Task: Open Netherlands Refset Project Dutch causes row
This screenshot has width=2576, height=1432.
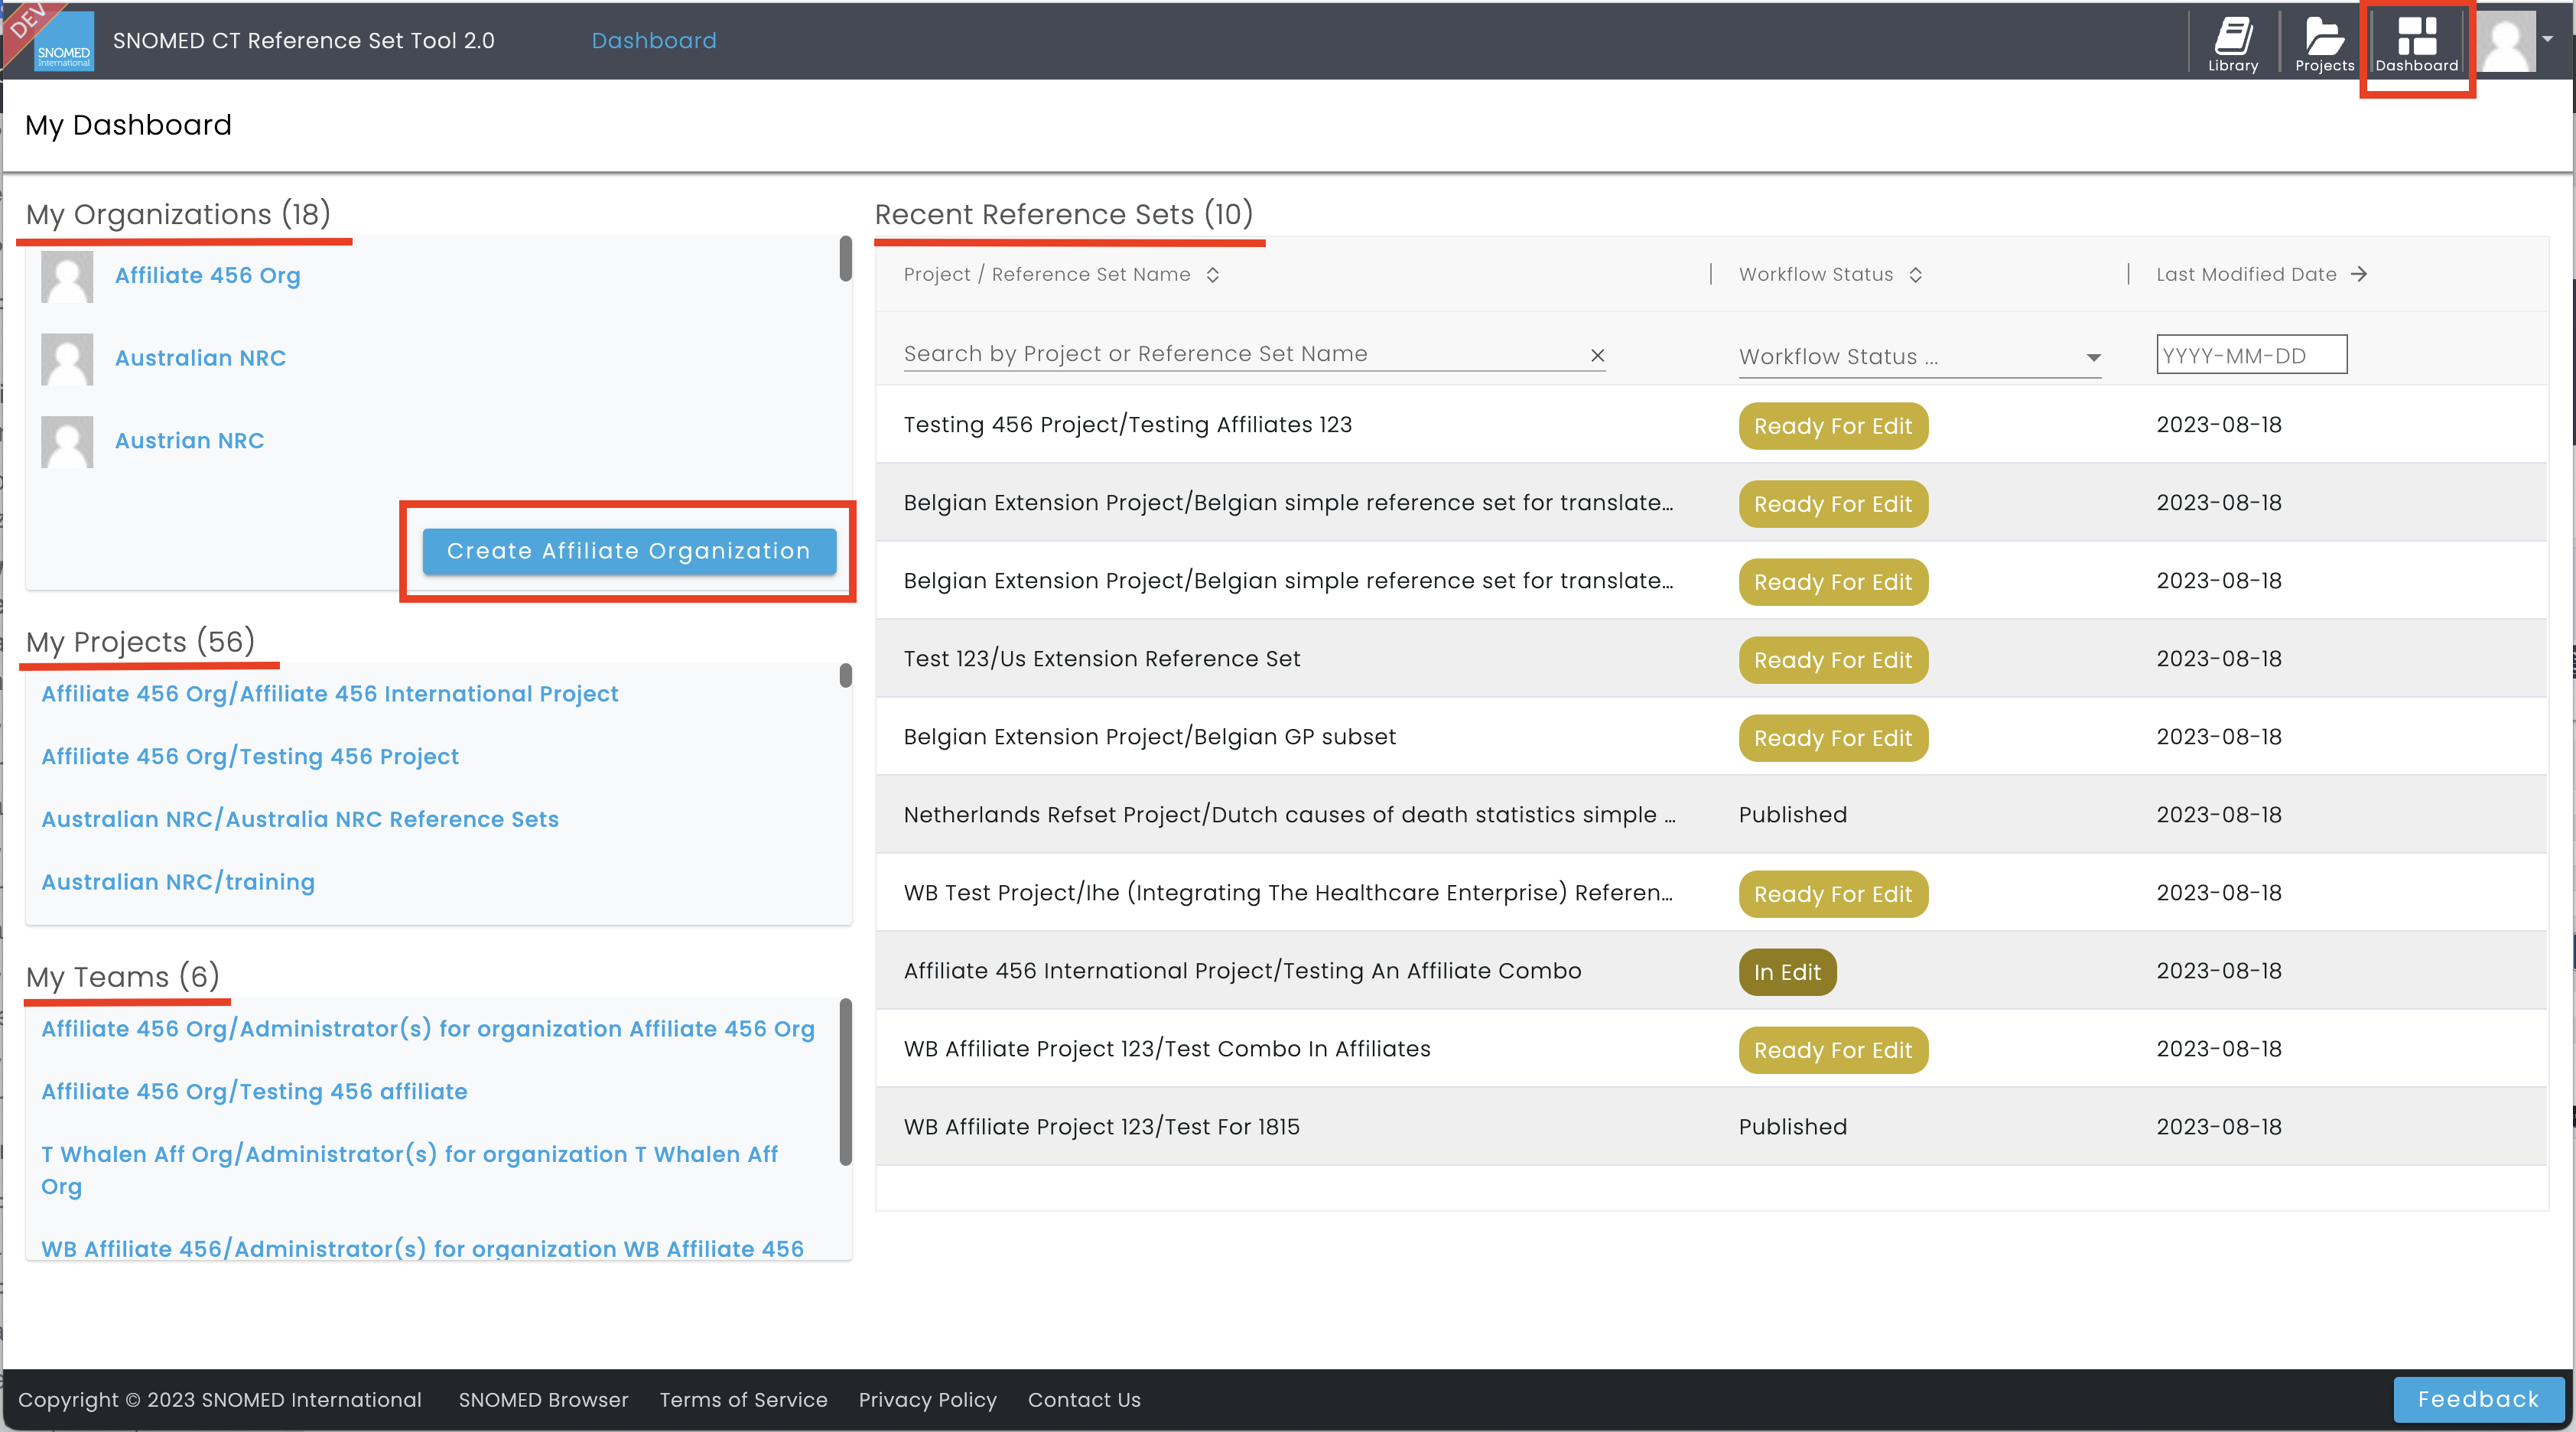Action: 1711,815
